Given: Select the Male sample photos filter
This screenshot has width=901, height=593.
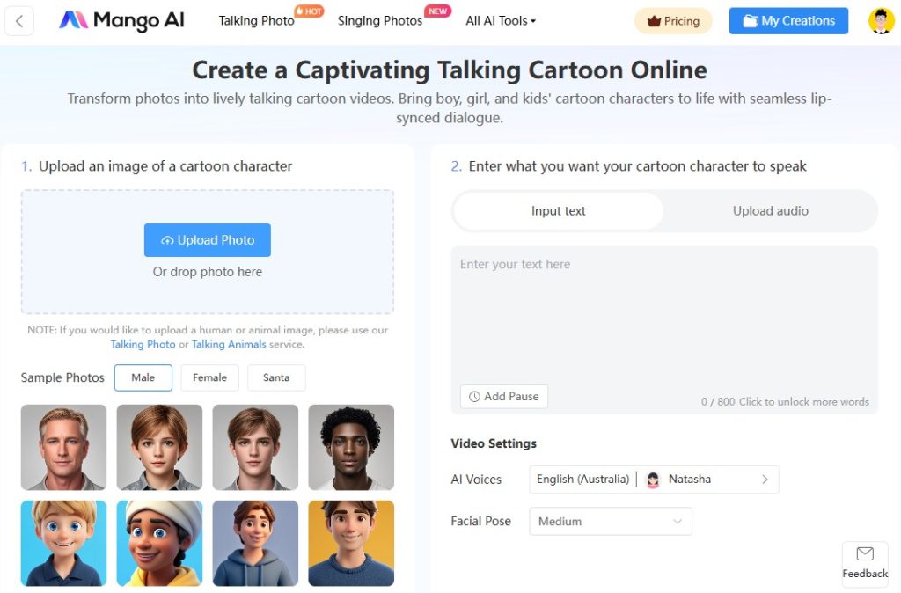Looking at the screenshot, I should 143,377.
